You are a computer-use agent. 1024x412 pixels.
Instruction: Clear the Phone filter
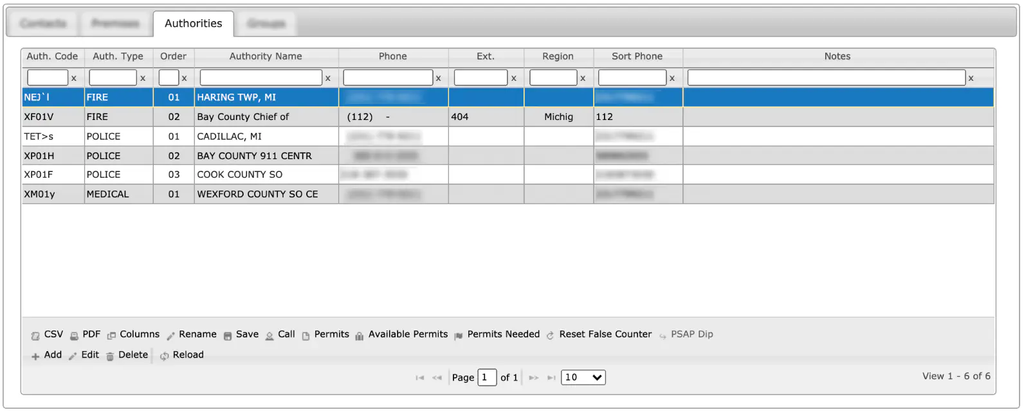point(439,78)
